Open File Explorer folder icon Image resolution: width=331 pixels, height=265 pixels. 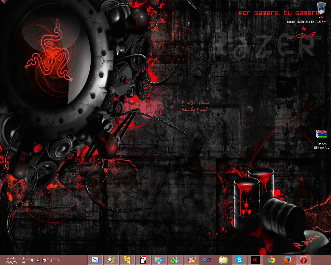click(223, 260)
